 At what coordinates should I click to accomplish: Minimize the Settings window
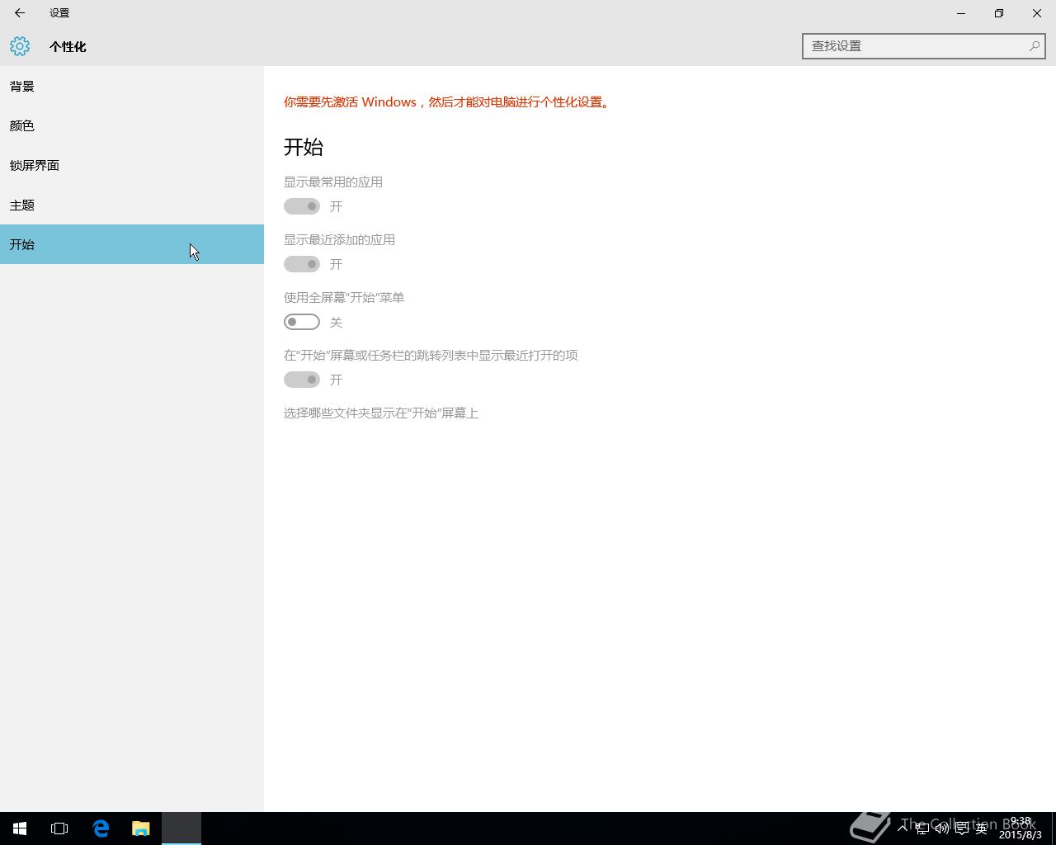click(x=961, y=13)
